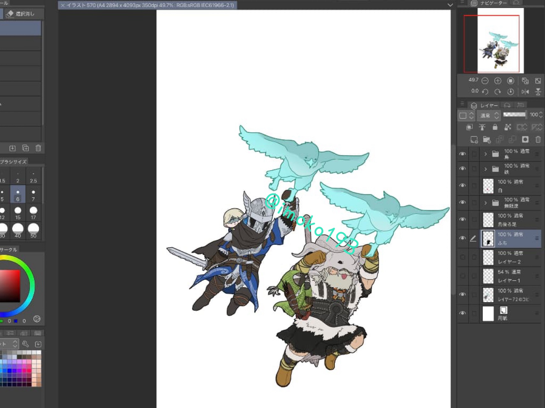Delete the selected layer with trash icon
The image size is (545, 408).
click(538, 140)
